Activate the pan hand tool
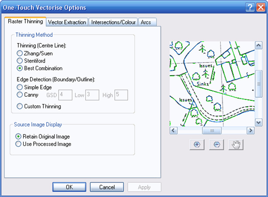Viewport: 268px width, 197px height. pos(236,144)
